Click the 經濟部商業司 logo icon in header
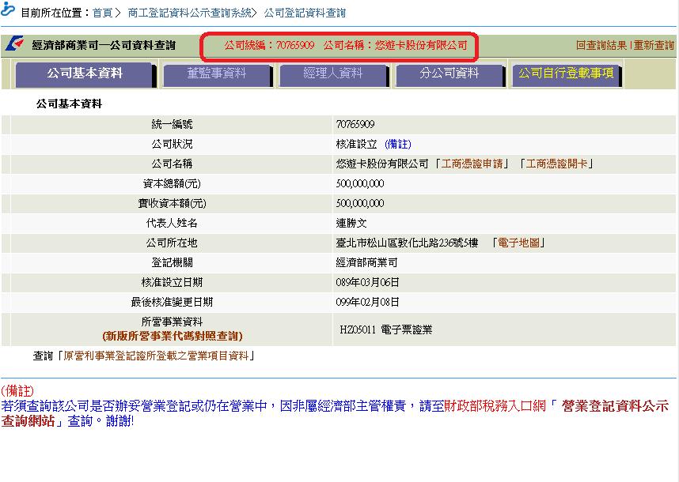 [x=17, y=45]
